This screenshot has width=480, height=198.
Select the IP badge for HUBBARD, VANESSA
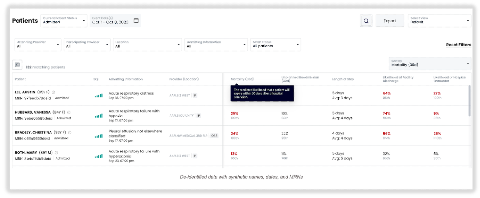pyautogui.click(x=199, y=115)
